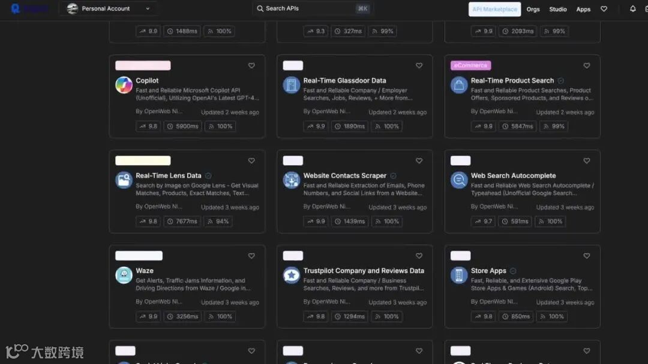Favorite the Copilot API card
648x364 pixels.
251,65
